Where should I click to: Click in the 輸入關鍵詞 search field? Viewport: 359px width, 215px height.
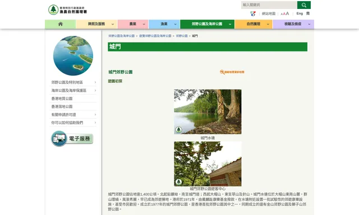click(x=269, y=5)
